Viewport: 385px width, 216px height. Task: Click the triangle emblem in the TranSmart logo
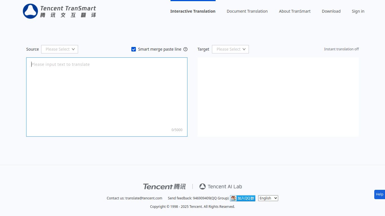tap(30, 11)
